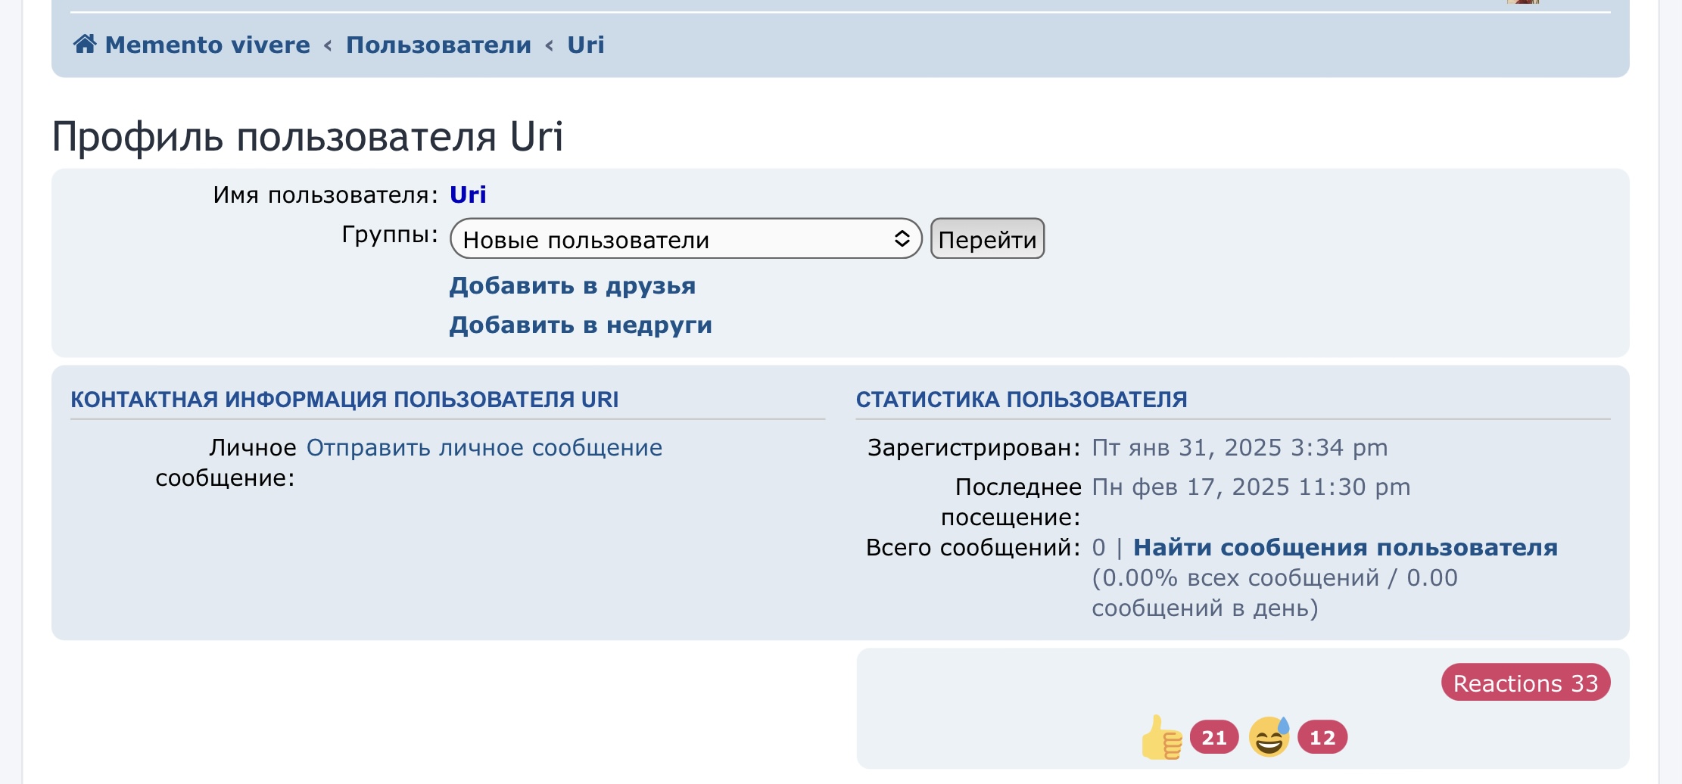This screenshot has height=784, width=1682.
Task: Open the Reactions 33 badge
Action: pyautogui.click(x=1525, y=683)
